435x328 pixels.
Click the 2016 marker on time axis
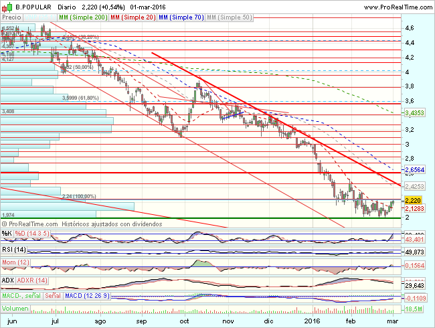pos(312,321)
